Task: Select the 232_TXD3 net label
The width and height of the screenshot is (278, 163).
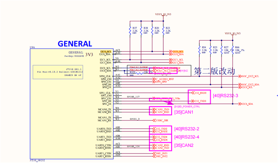Action: click(x=200, y=101)
